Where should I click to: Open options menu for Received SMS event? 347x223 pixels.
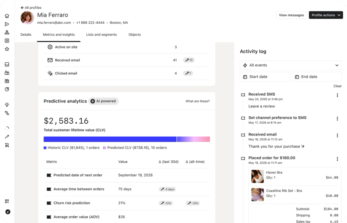coord(337,95)
